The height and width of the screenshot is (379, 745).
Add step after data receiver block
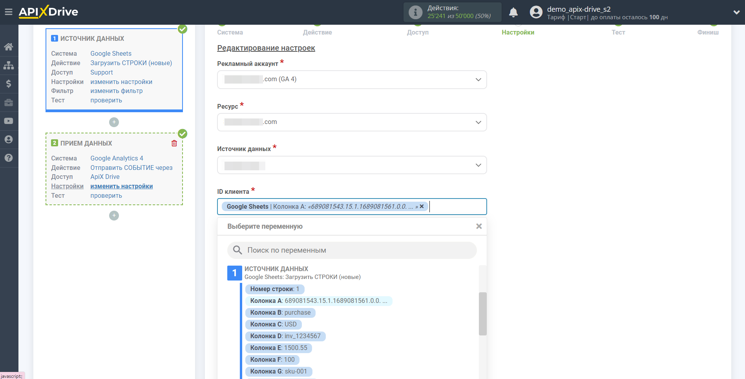pyautogui.click(x=114, y=215)
